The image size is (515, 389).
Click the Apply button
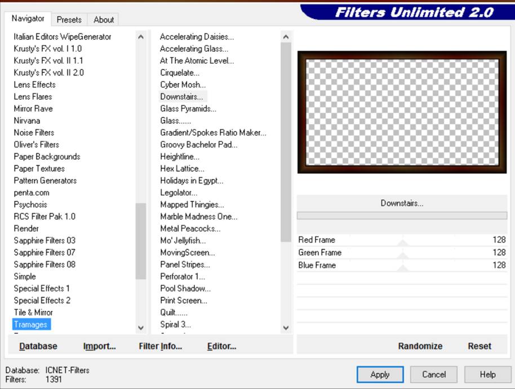[380, 374]
